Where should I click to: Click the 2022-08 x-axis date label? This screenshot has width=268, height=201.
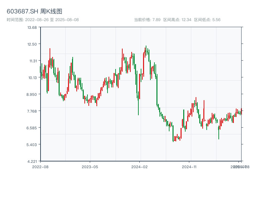[x=40, y=166]
